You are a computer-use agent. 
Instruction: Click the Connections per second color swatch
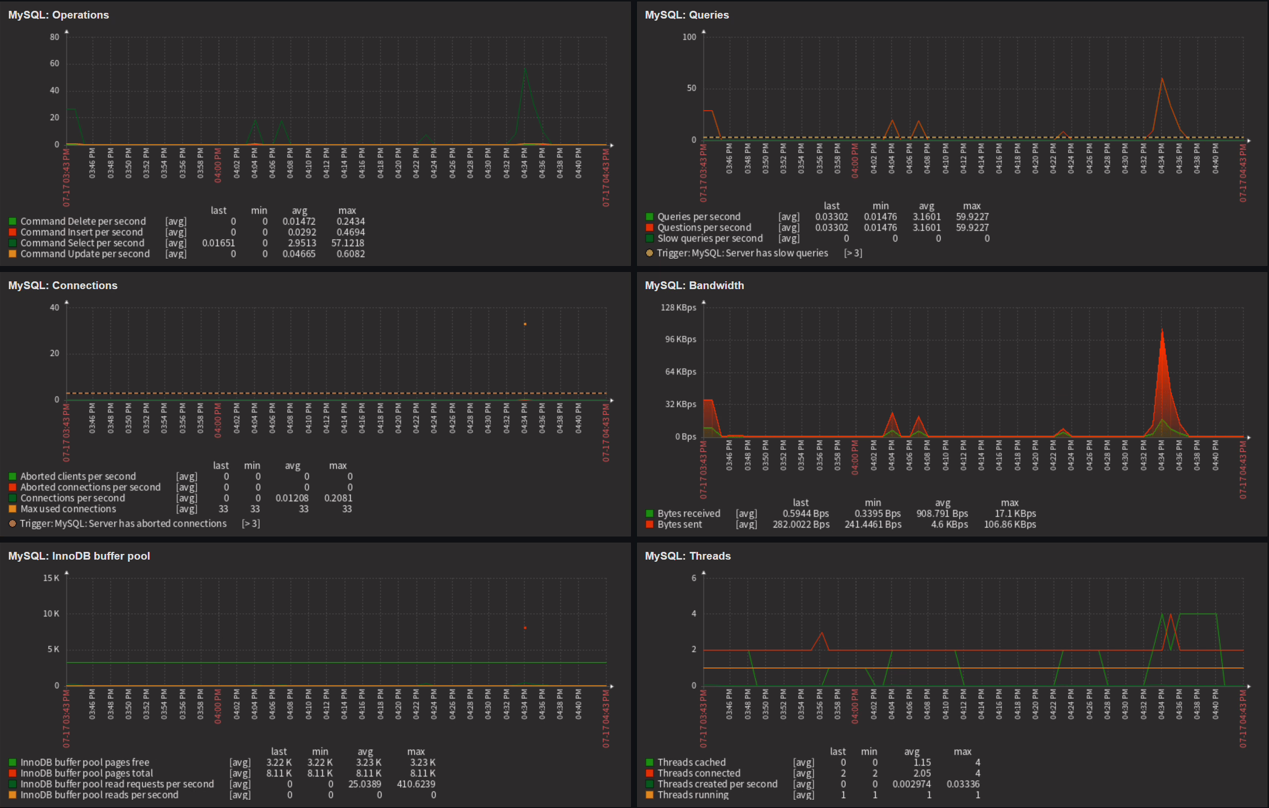click(x=13, y=498)
